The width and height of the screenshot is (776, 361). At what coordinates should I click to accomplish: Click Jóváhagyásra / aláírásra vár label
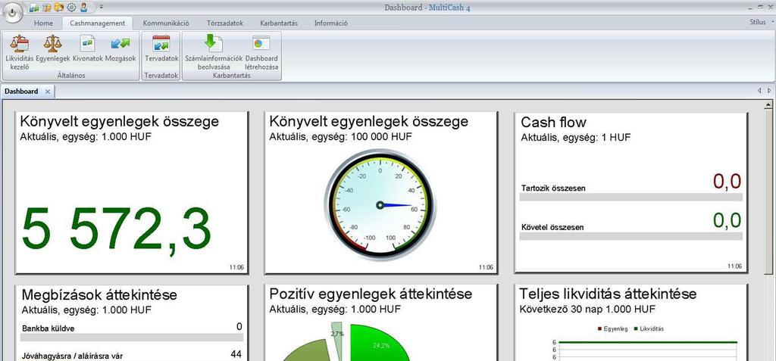coord(72,356)
